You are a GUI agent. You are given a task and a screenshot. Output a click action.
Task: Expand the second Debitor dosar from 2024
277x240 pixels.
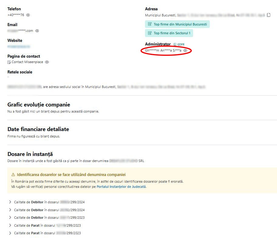coord(10,210)
